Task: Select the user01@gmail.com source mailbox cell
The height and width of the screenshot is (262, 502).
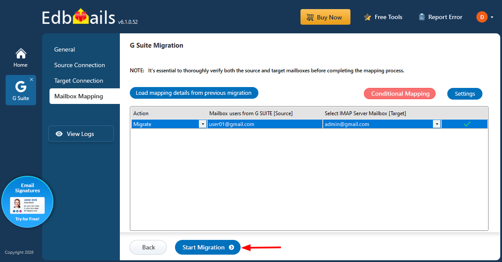Action: 264,124
